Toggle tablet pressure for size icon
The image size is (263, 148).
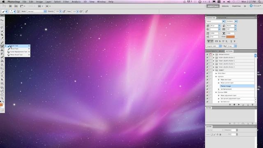point(86,12)
